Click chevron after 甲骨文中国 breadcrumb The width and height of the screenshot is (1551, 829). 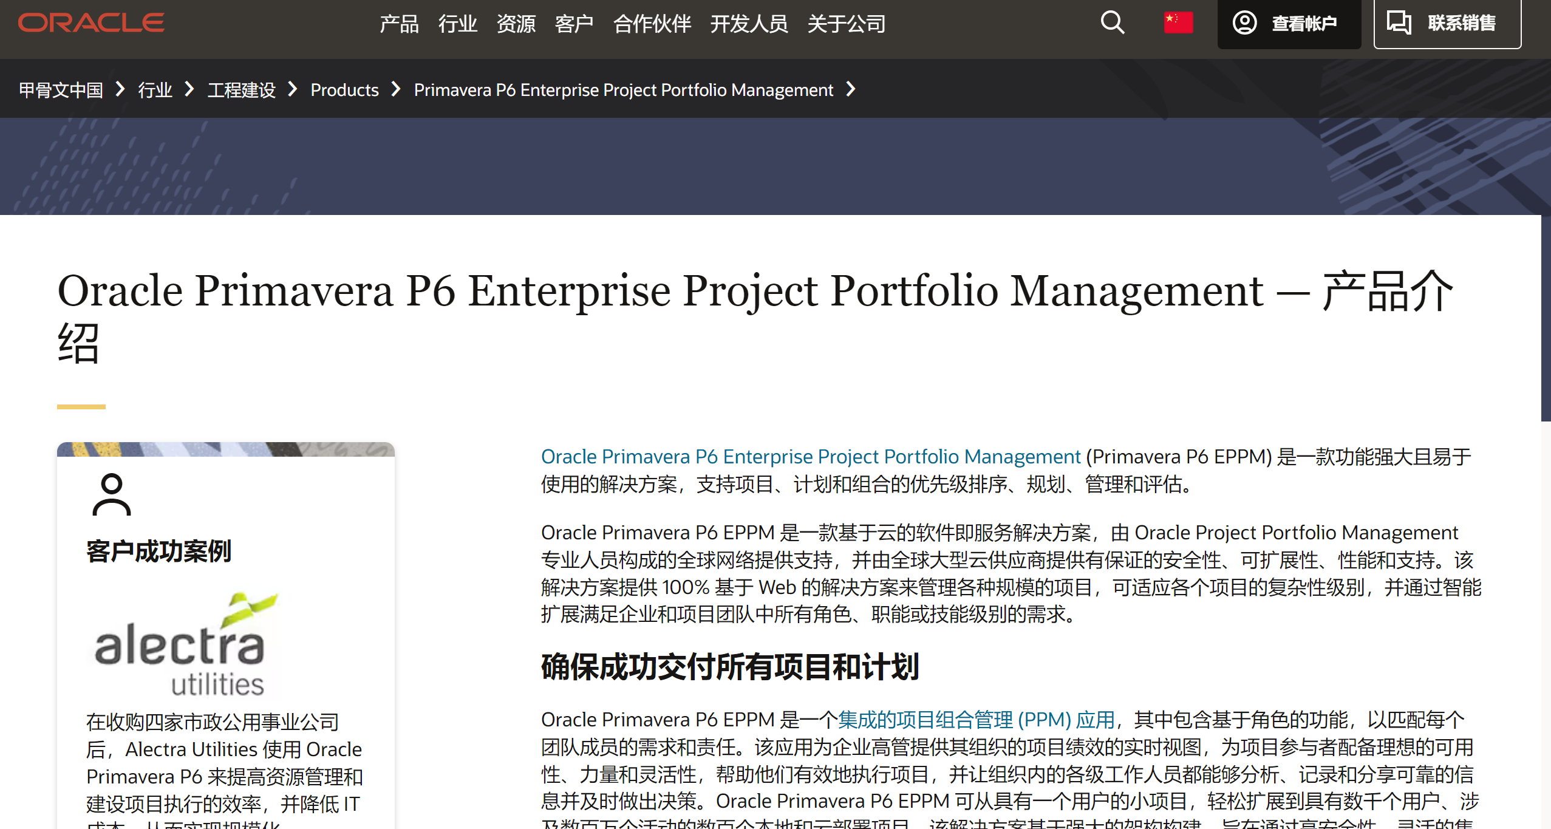tap(120, 89)
